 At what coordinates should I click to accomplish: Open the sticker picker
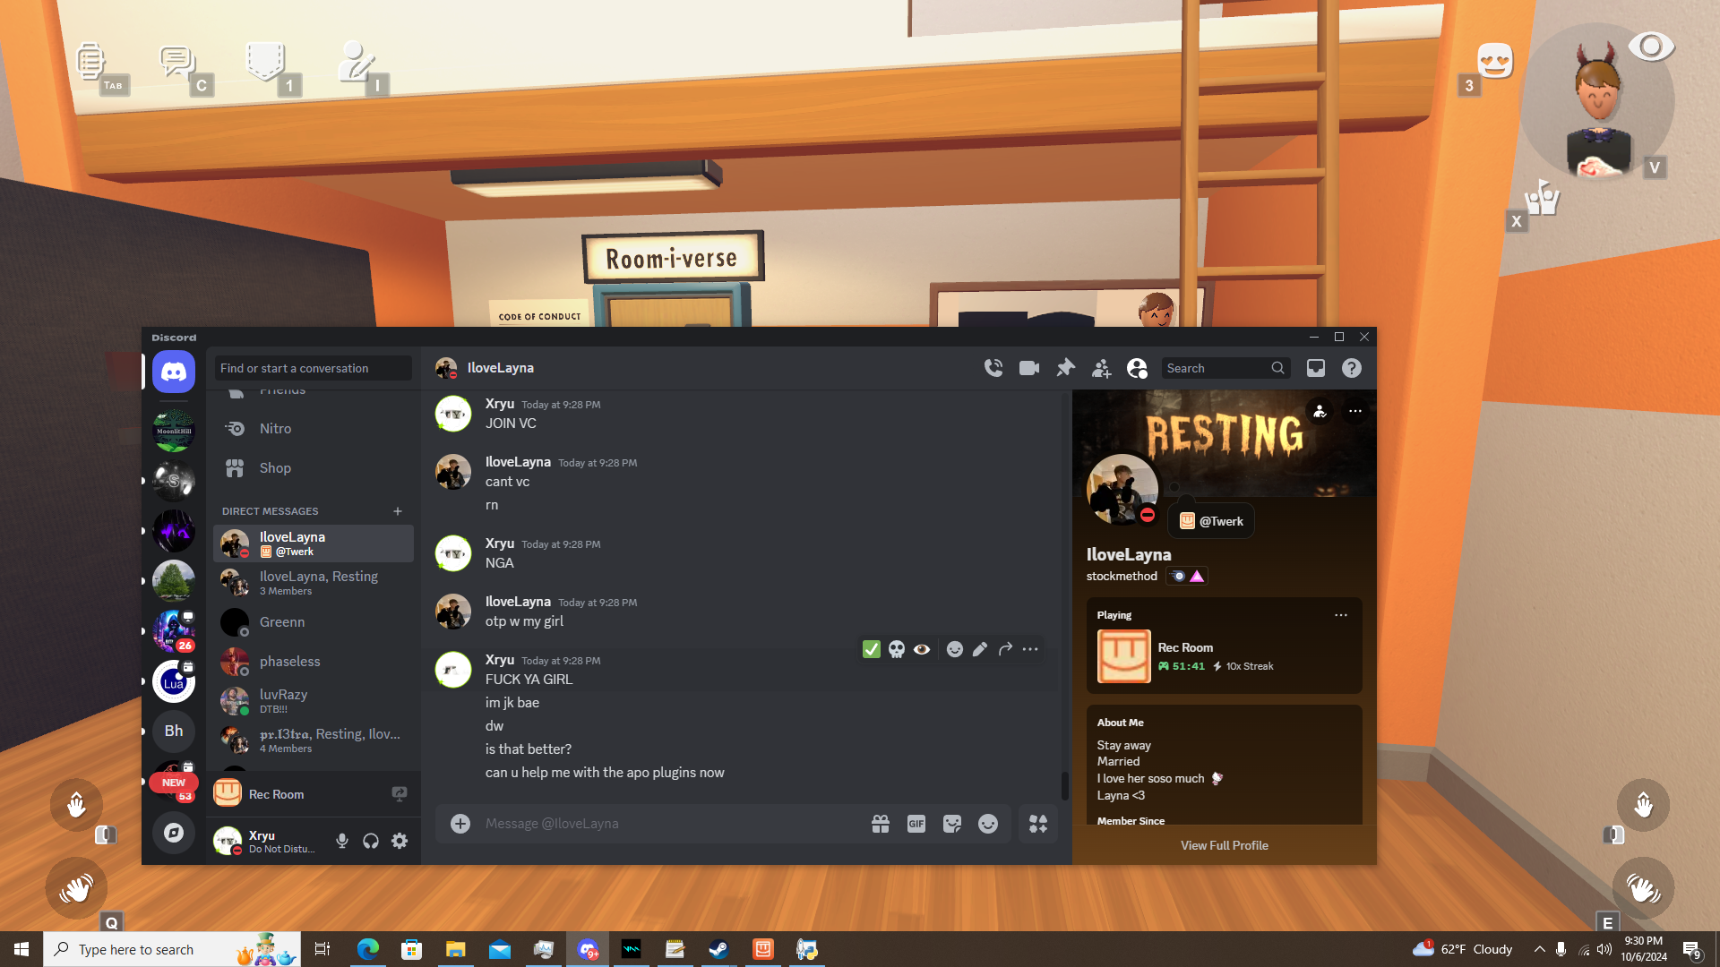[x=951, y=824]
